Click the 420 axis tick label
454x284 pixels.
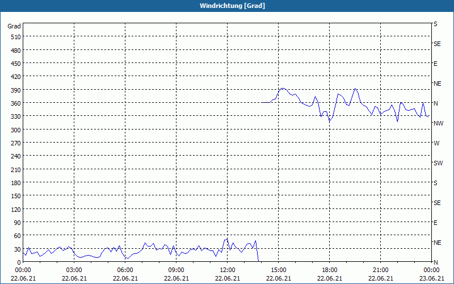(16, 77)
